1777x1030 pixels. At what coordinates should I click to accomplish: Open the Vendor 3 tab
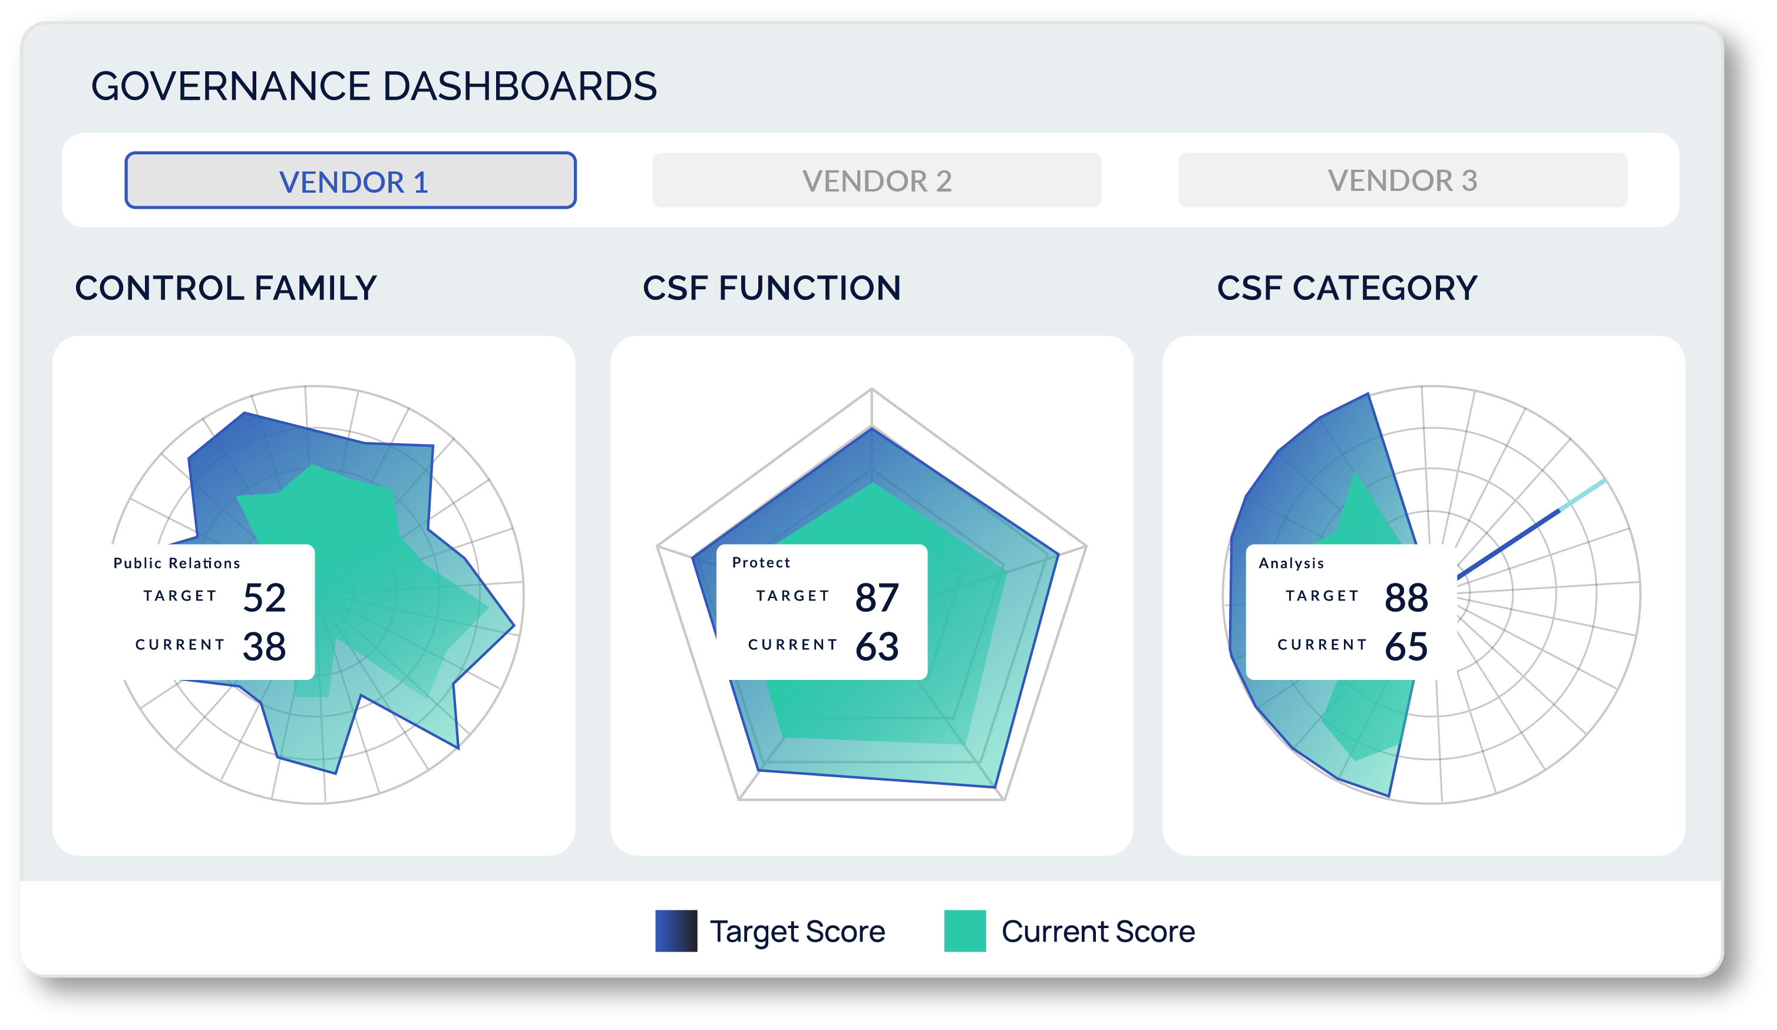(x=1402, y=180)
